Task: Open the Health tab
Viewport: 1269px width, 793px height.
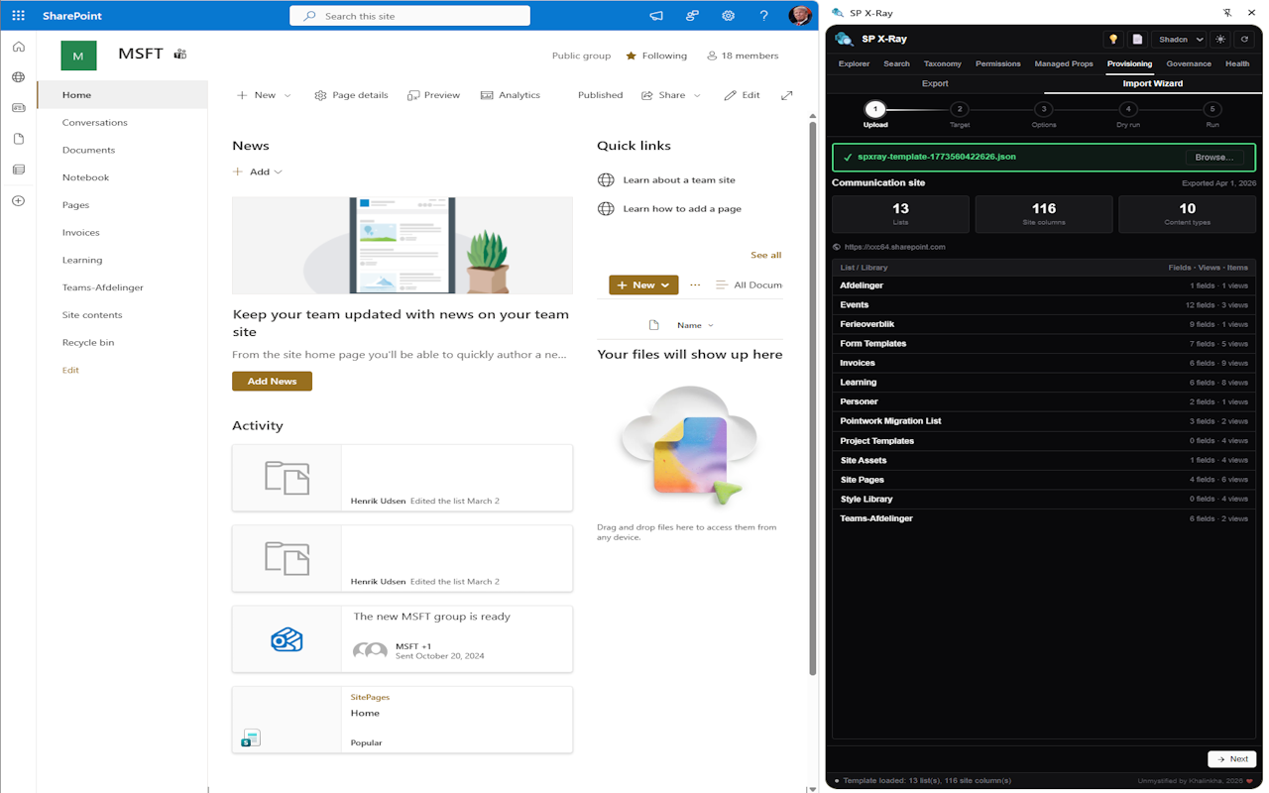Action: click(1237, 63)
